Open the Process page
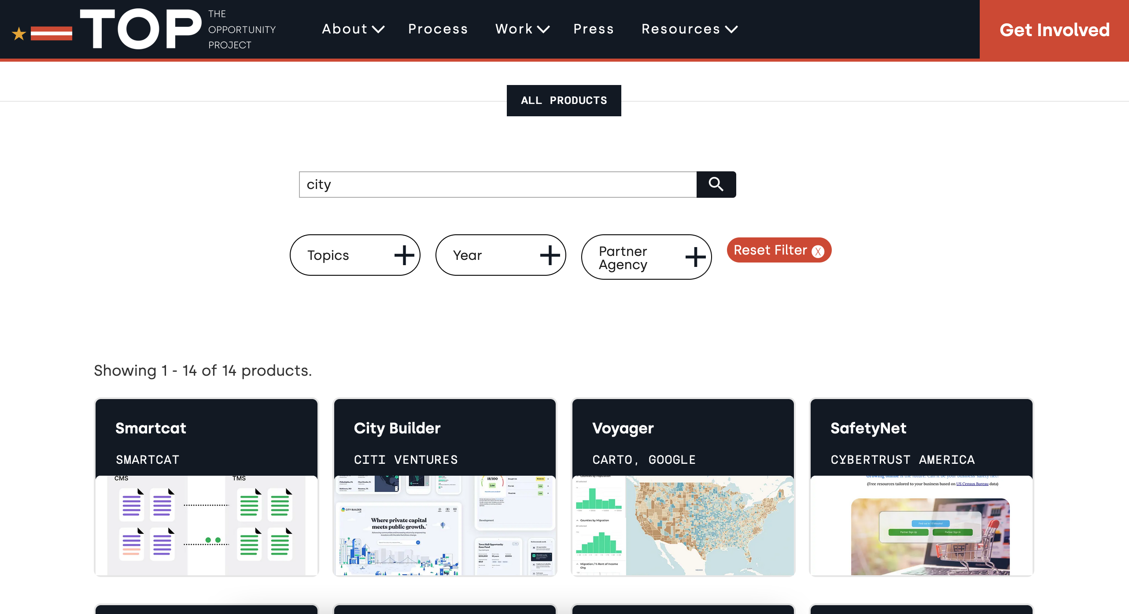Viewport: 1129px width, 614px height. click(x=438, y=29)
